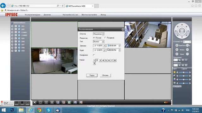Open the 'Местна настройка' menu

point(89,15)
